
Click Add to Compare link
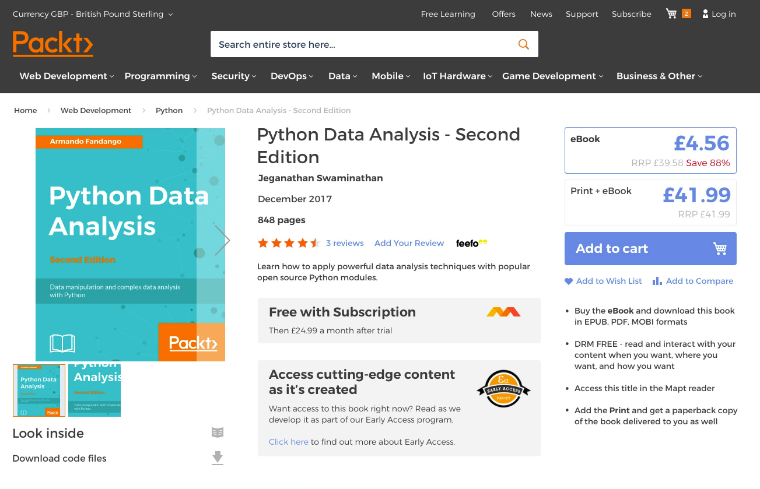[699, 281]
